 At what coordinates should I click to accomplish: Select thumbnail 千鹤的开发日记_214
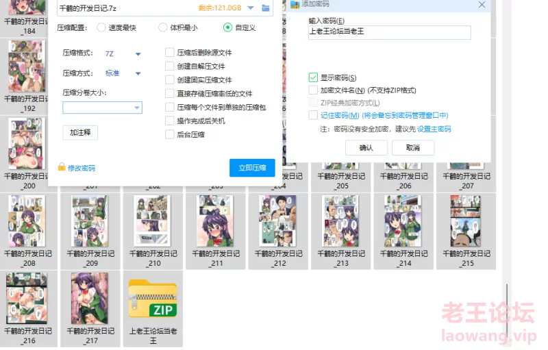[x=403, y=221]
